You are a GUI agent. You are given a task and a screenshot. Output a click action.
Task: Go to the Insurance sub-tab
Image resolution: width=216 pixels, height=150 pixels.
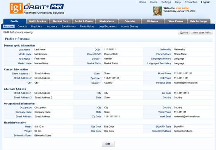point(52,26)
